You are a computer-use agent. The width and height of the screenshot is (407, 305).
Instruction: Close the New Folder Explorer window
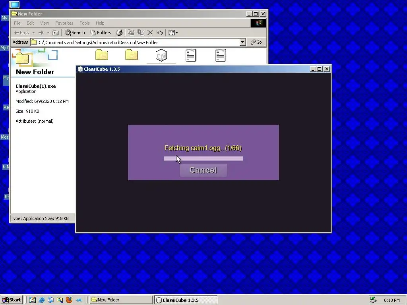[x=263, y=14]
